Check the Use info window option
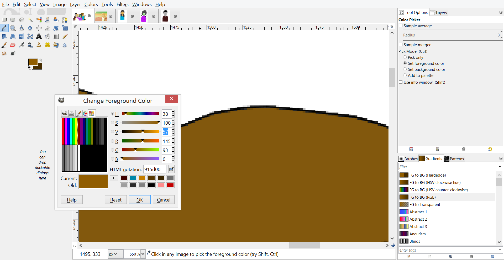Viewport: 504px width, 260px height. point(401,82)
